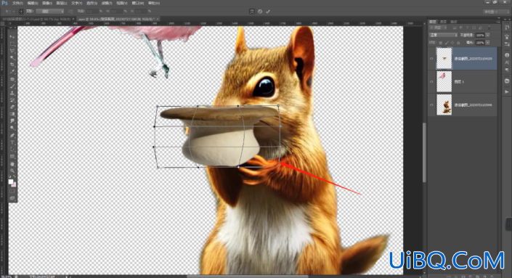Select the squirrel layer thumbnail
The width and height of the screenshot is (512, 278).
point(444,105)
